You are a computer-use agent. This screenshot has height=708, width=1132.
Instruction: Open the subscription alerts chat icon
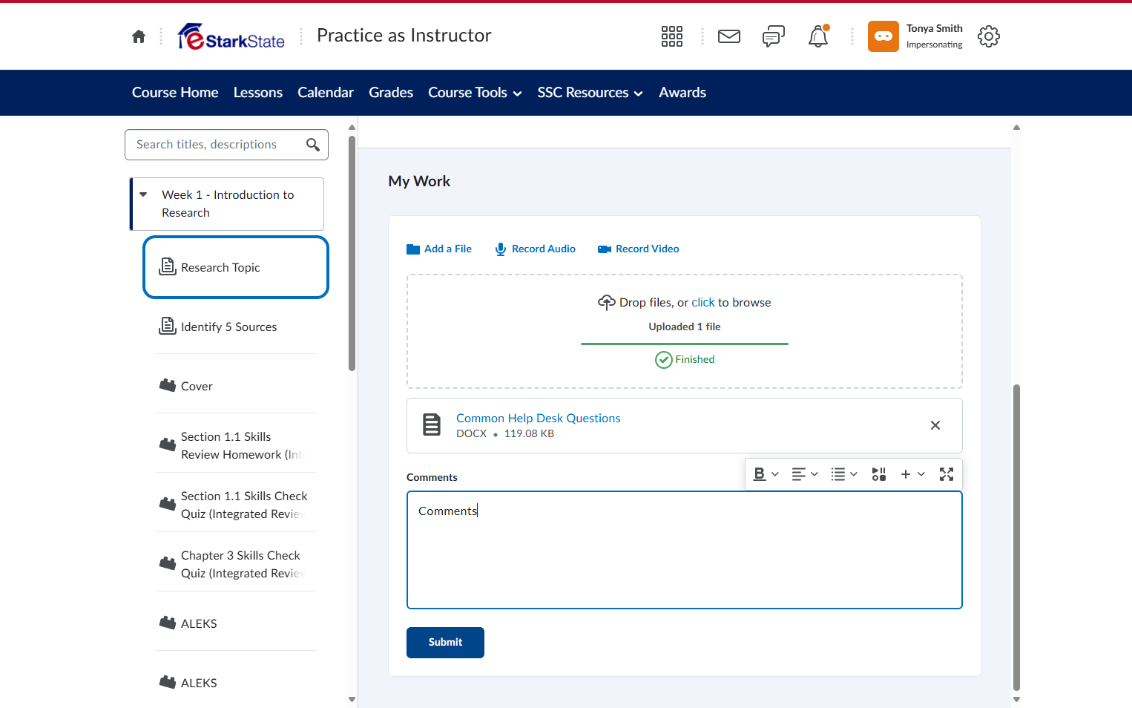tap(774, 36)
